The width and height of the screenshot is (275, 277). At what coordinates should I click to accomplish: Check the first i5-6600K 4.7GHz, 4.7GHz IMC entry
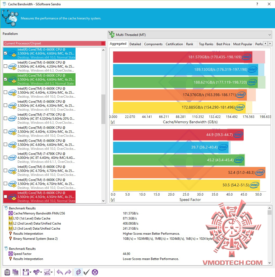click(6, 171)
